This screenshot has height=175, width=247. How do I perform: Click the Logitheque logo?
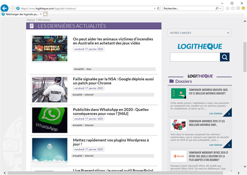[200, 46]
